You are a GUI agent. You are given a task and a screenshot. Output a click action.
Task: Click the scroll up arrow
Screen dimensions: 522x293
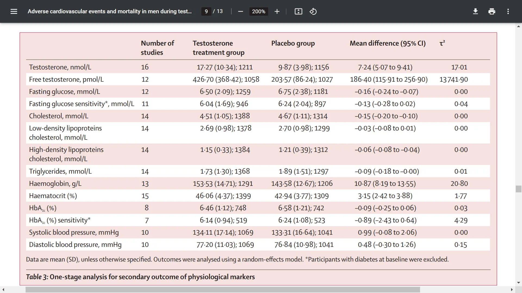coord(518,26)
